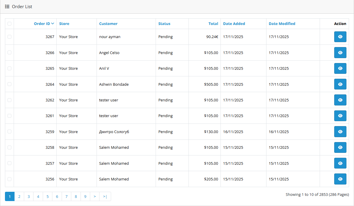Select checkbox for order 3256
The width and height of the screenshot is (354, 206).
[10, 179]
